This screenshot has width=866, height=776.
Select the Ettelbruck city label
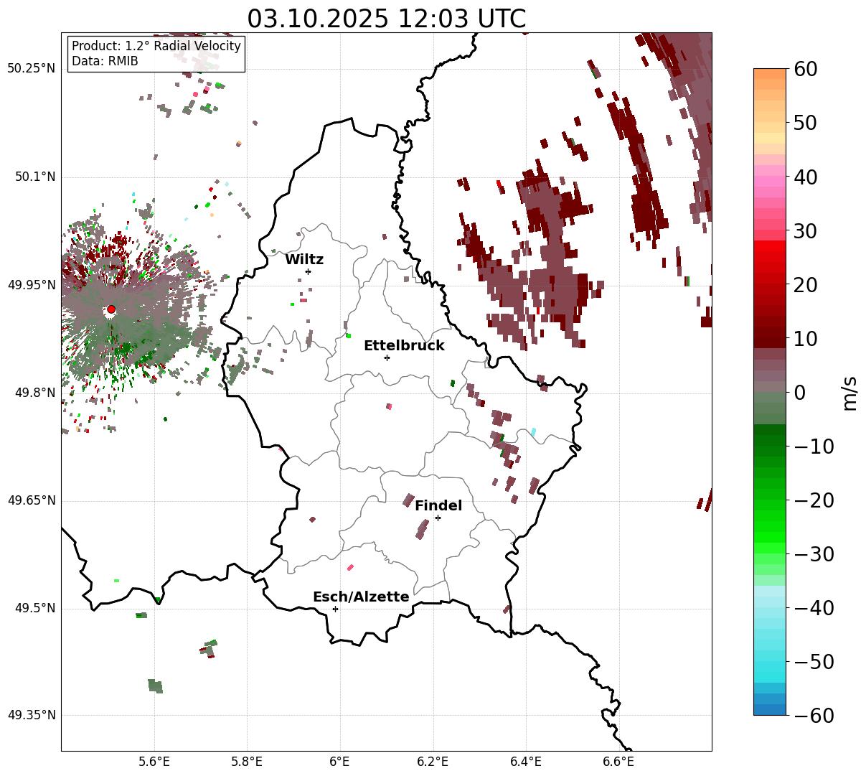[404, 345]
